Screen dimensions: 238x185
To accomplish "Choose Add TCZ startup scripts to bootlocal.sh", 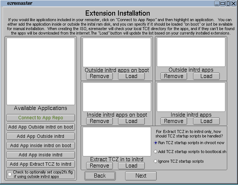I will click(156, 152).
